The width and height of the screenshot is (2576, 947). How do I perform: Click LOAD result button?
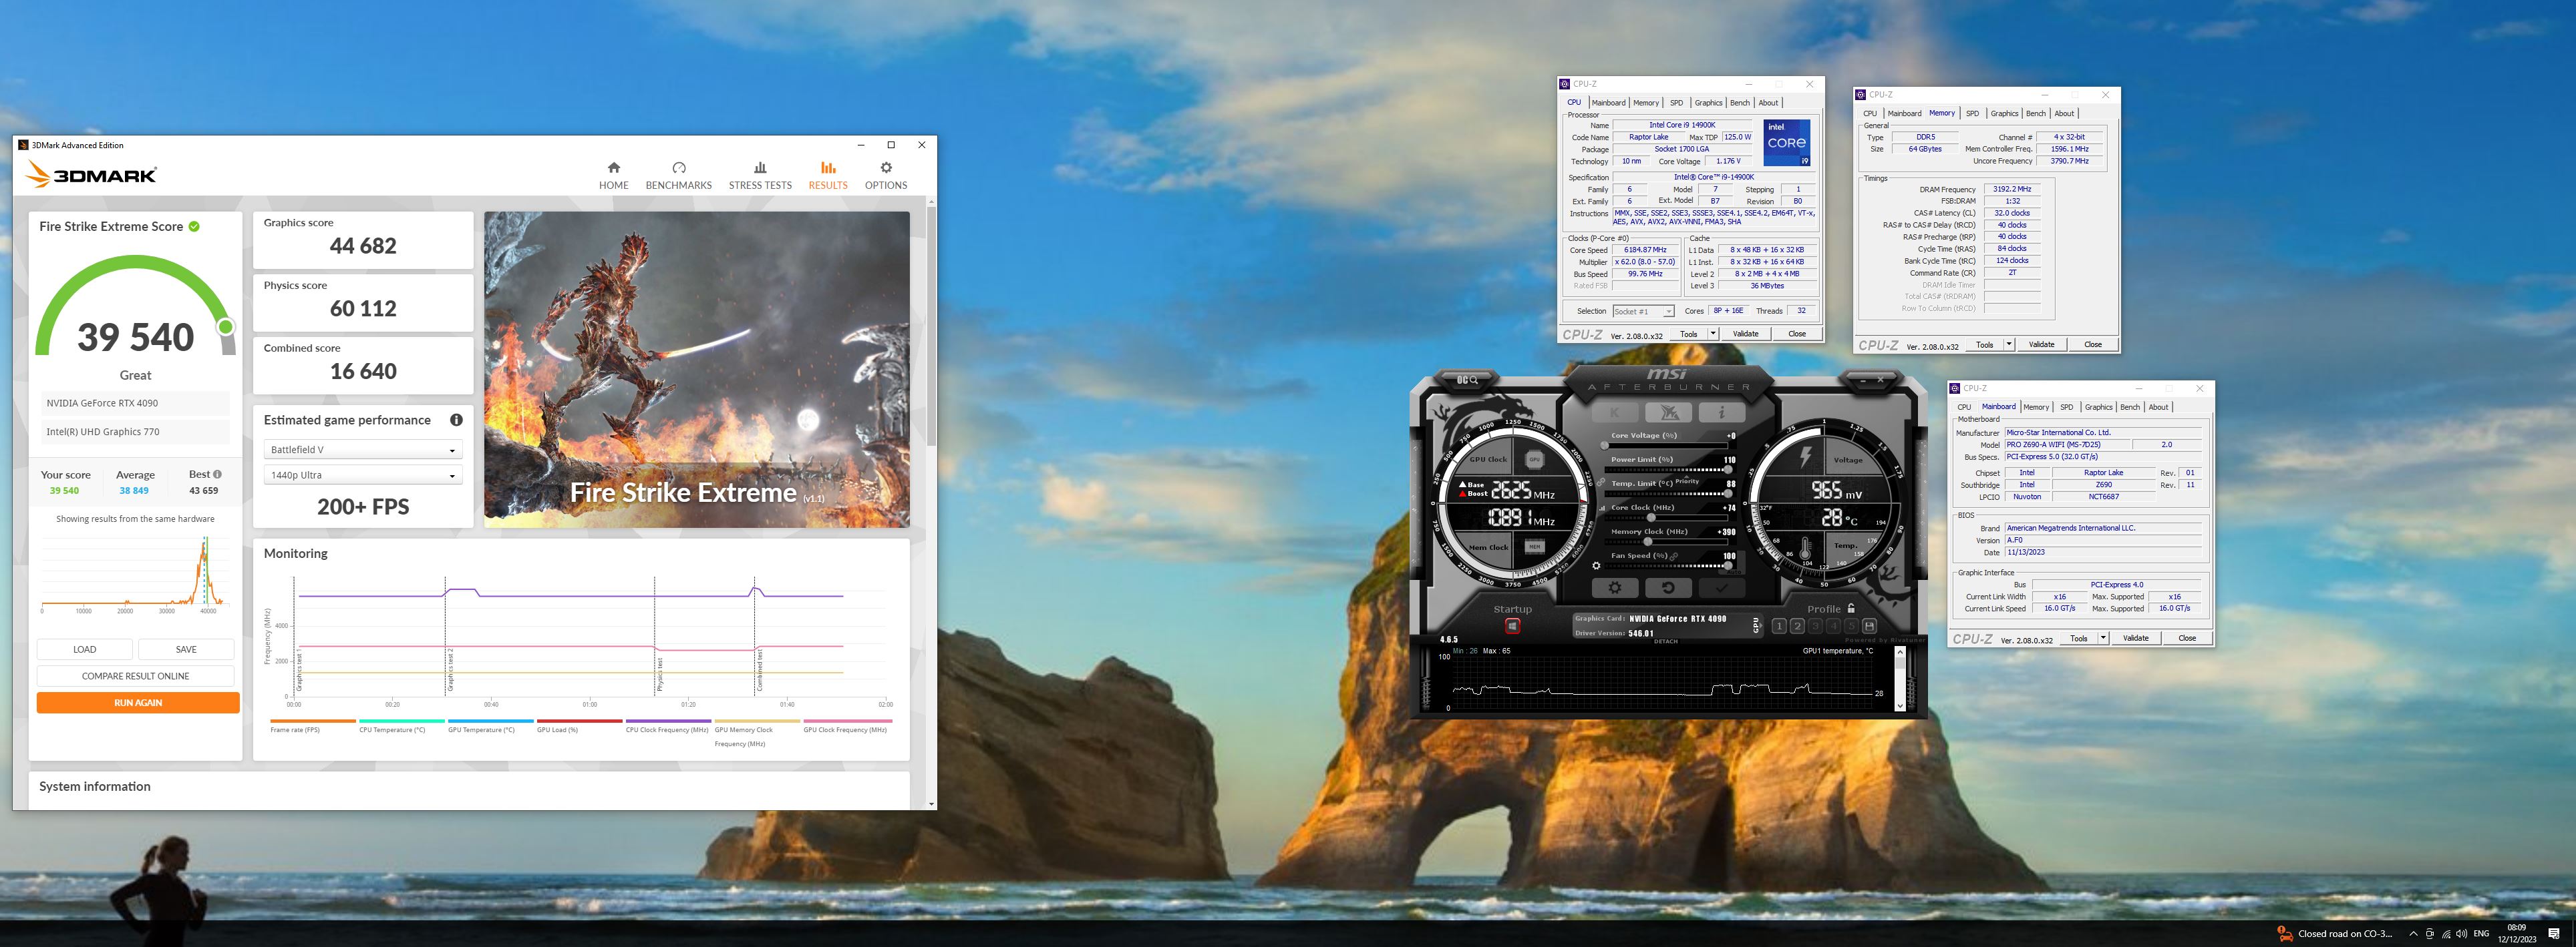point(85,649)
